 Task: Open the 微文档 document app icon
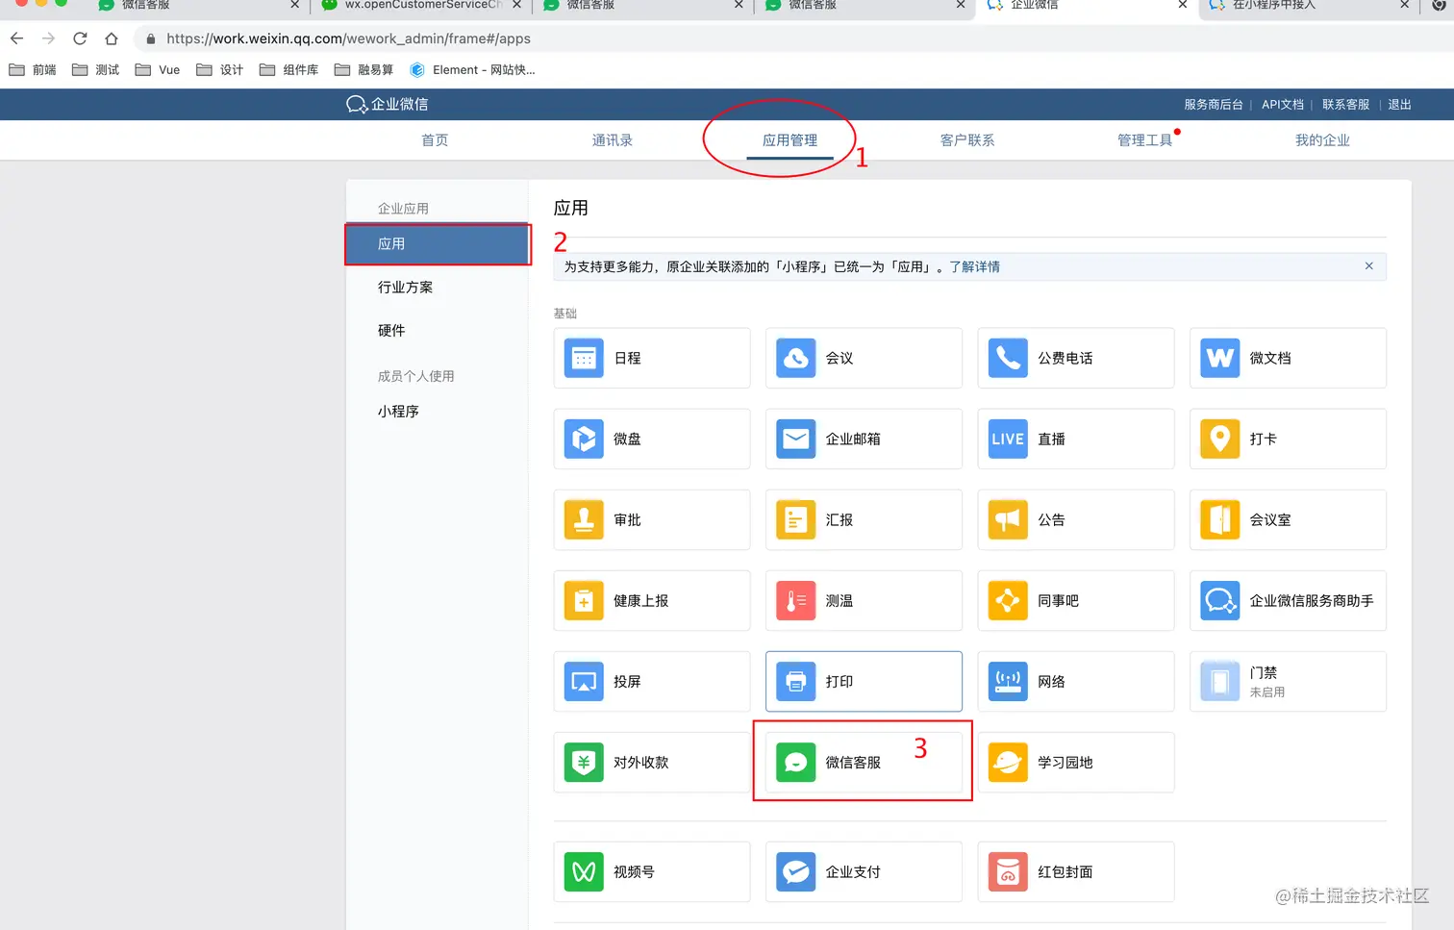coord(1220,358)
